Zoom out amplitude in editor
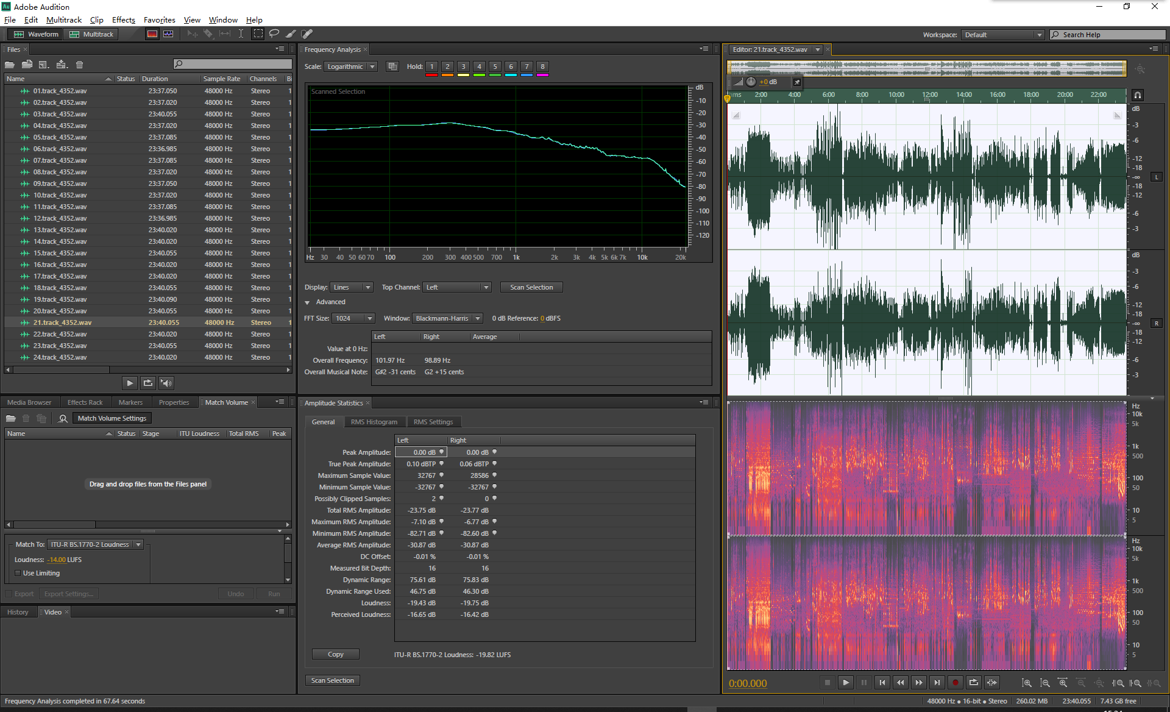Viewport: 1170px width, 712px height. click(x=1045, y=683)
